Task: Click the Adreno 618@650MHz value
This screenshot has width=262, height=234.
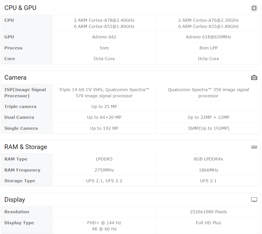Action: click(x=208, y=37)
